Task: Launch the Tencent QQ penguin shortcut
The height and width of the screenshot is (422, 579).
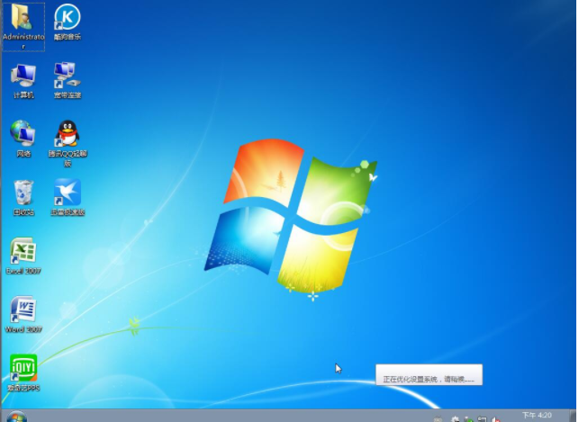Action: point(67,134)
